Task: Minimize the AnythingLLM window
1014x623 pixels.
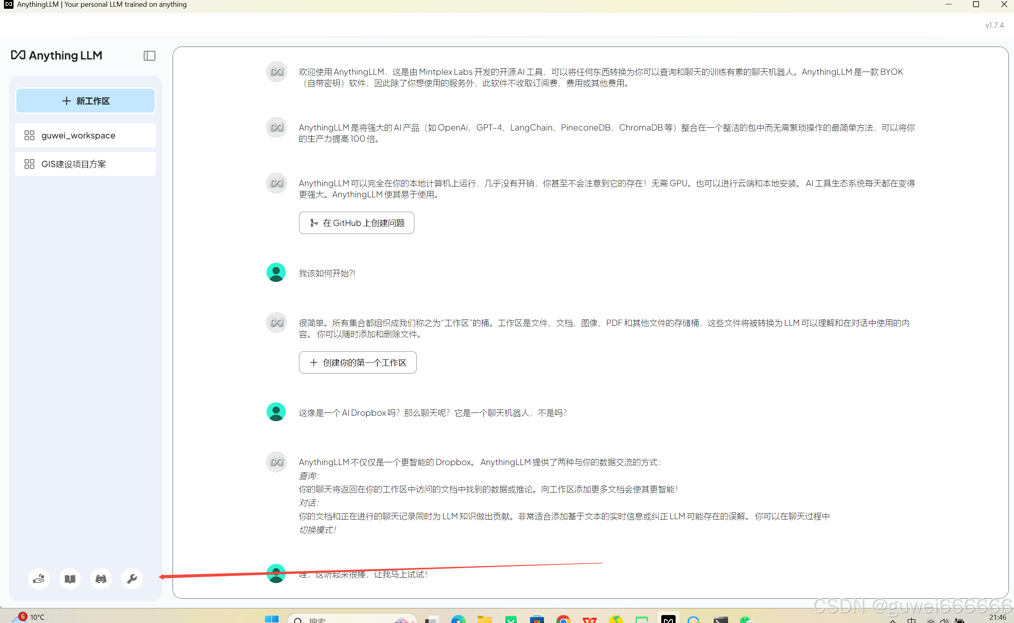Action: click(948, 4)
